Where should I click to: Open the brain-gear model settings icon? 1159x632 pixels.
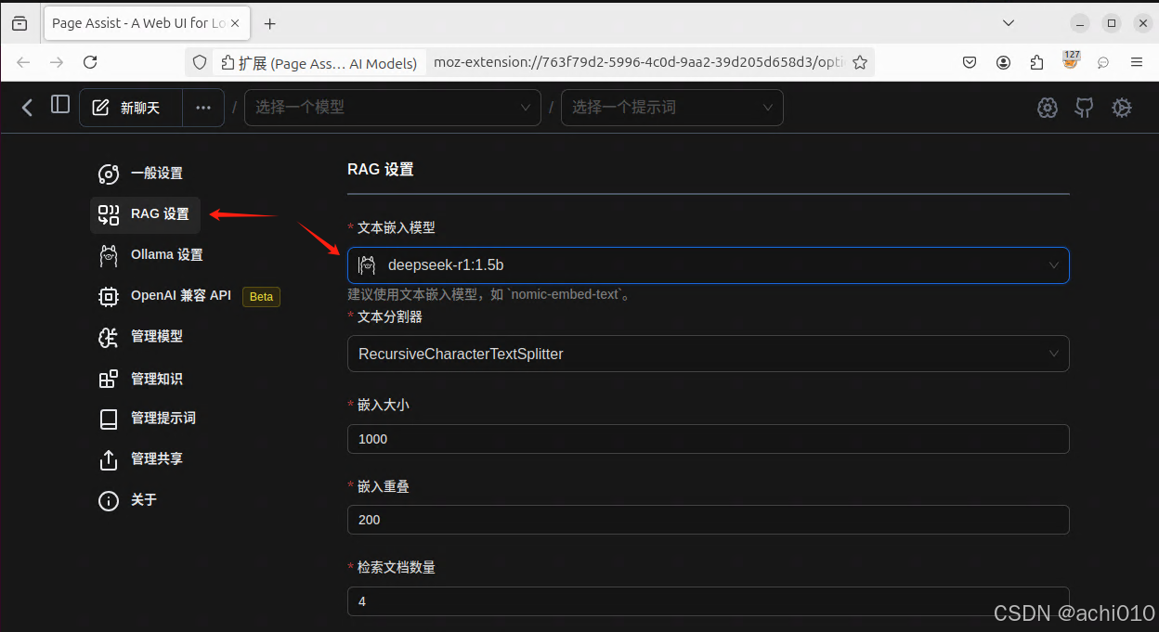1048,108
